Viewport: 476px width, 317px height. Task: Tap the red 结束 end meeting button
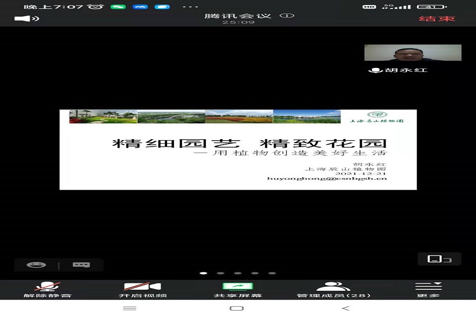[x=437, y=19]
